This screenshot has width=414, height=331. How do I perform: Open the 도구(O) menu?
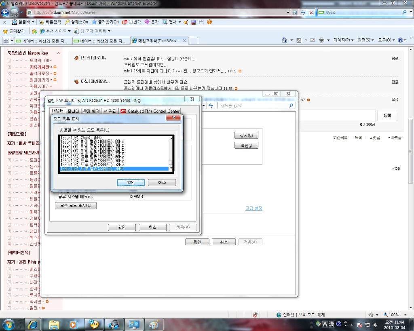coord(386,40)
